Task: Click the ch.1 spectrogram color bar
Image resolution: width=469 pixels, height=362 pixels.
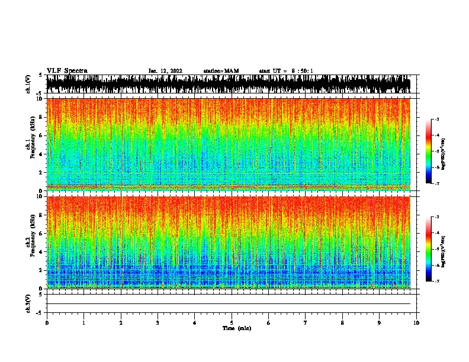Action: click(x=429, y=151)
